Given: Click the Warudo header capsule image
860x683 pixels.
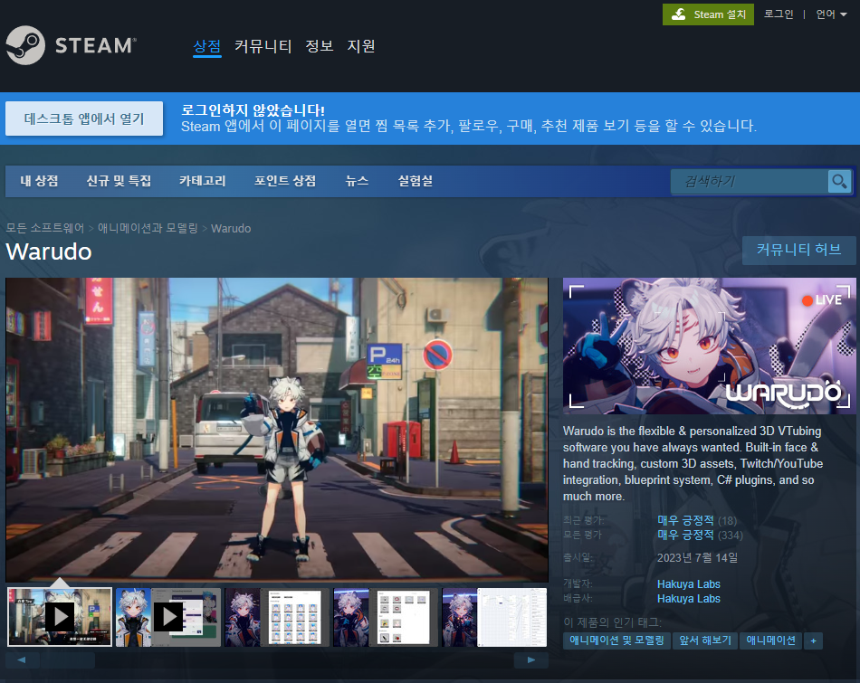Looking at the screenshot, I should (x=709, y=346).
